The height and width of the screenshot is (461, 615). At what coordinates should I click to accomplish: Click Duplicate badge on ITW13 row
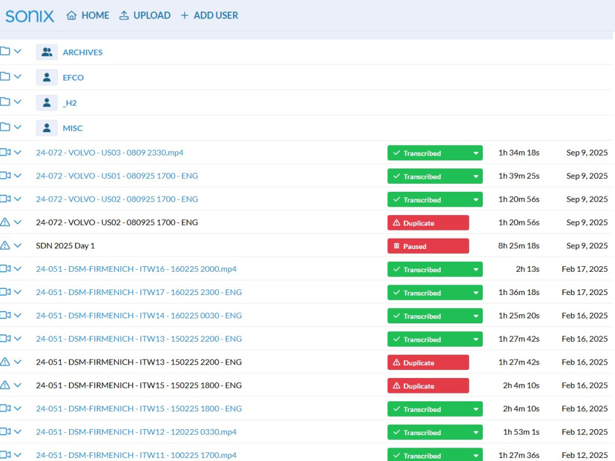[x=428, y=362]
